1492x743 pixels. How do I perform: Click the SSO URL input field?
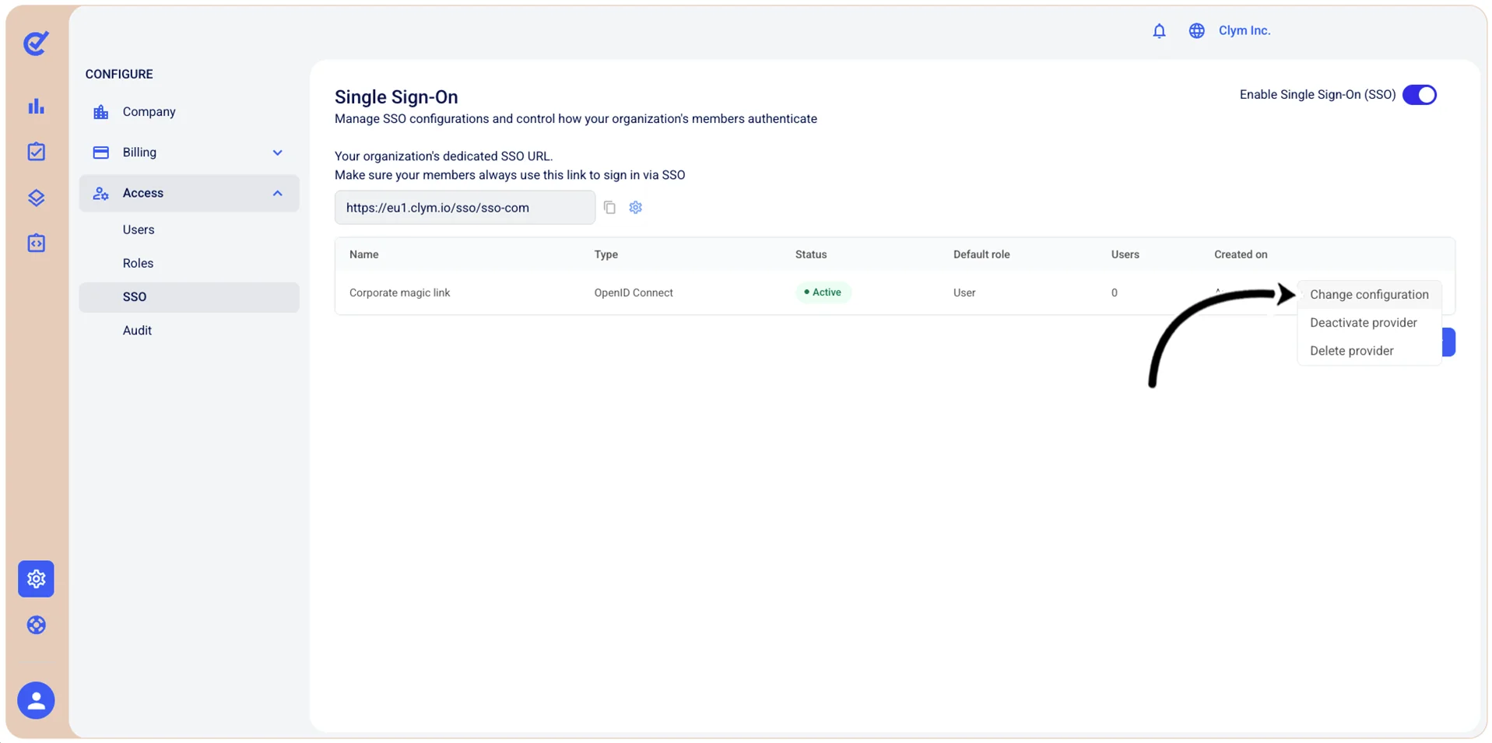(x=465, y=208)
